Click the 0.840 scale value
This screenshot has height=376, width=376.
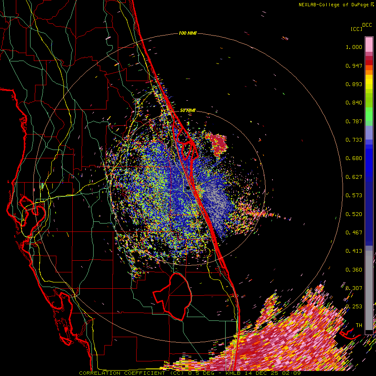click(354, 103)
